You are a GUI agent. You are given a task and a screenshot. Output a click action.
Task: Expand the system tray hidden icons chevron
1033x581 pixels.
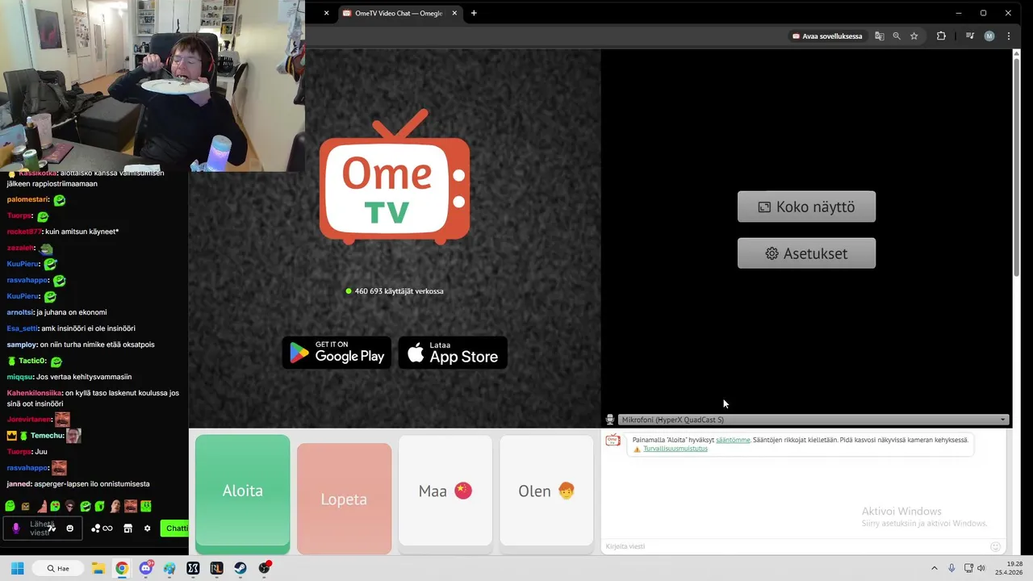pyautogui.click(x=935, y=568)
